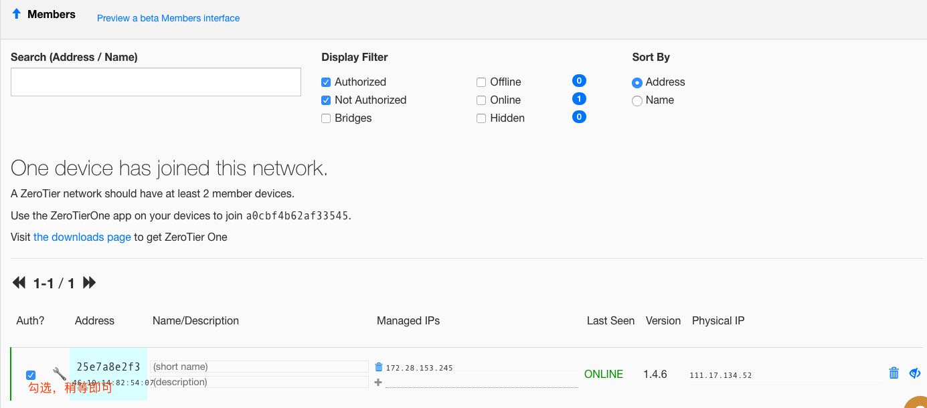Collapse the Members section arrow

(17, 14)
